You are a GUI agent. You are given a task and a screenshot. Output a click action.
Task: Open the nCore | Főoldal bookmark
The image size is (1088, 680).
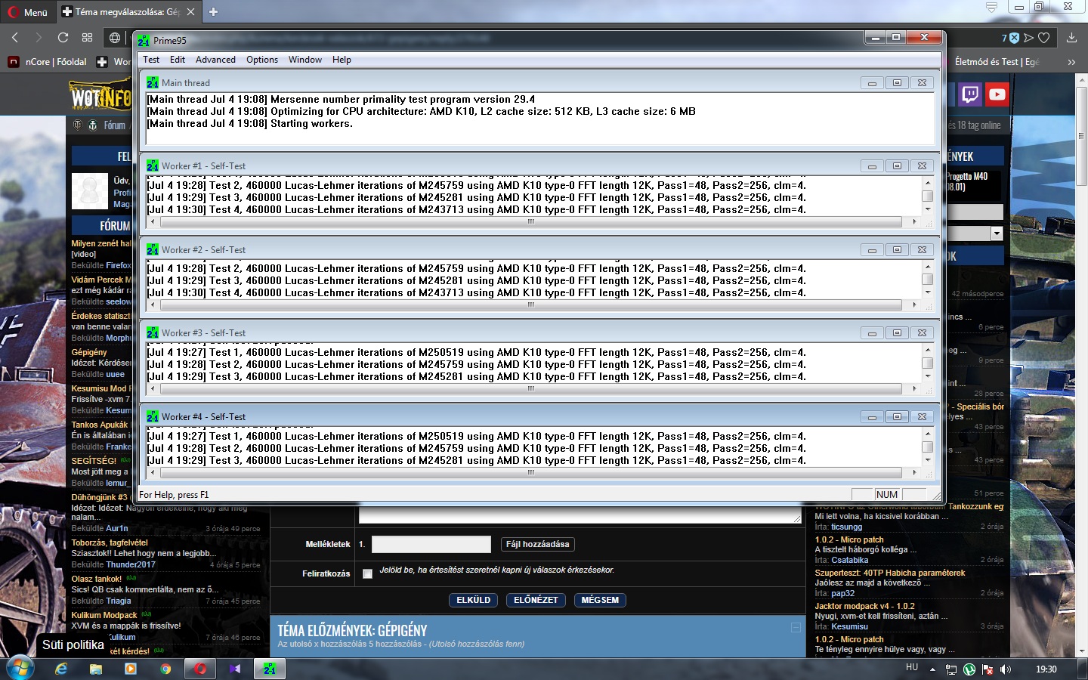click(47, 62)
